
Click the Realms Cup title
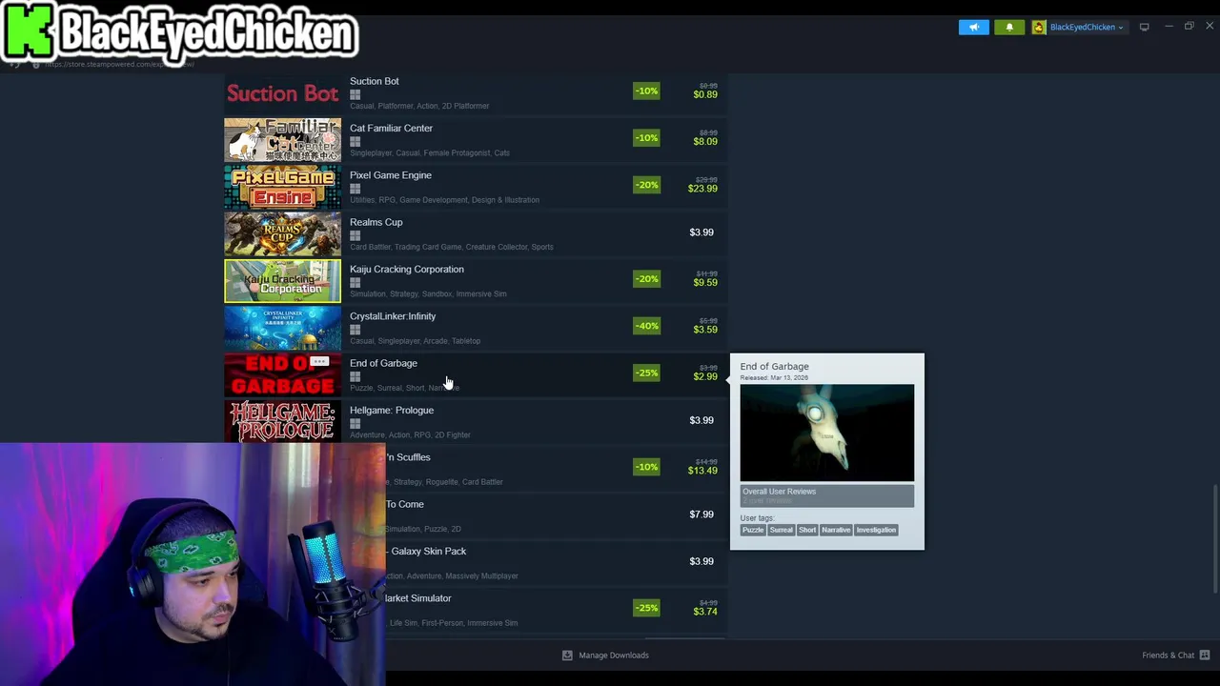(376, 222)
